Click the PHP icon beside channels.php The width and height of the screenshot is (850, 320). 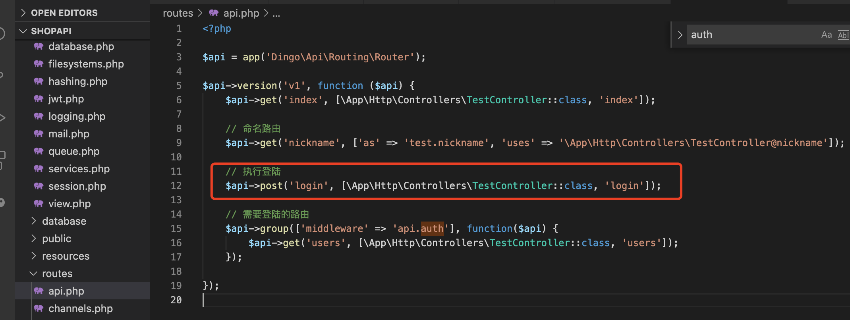39,308
